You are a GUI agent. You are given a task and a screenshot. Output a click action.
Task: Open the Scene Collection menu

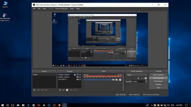click(x=61, y=9)
